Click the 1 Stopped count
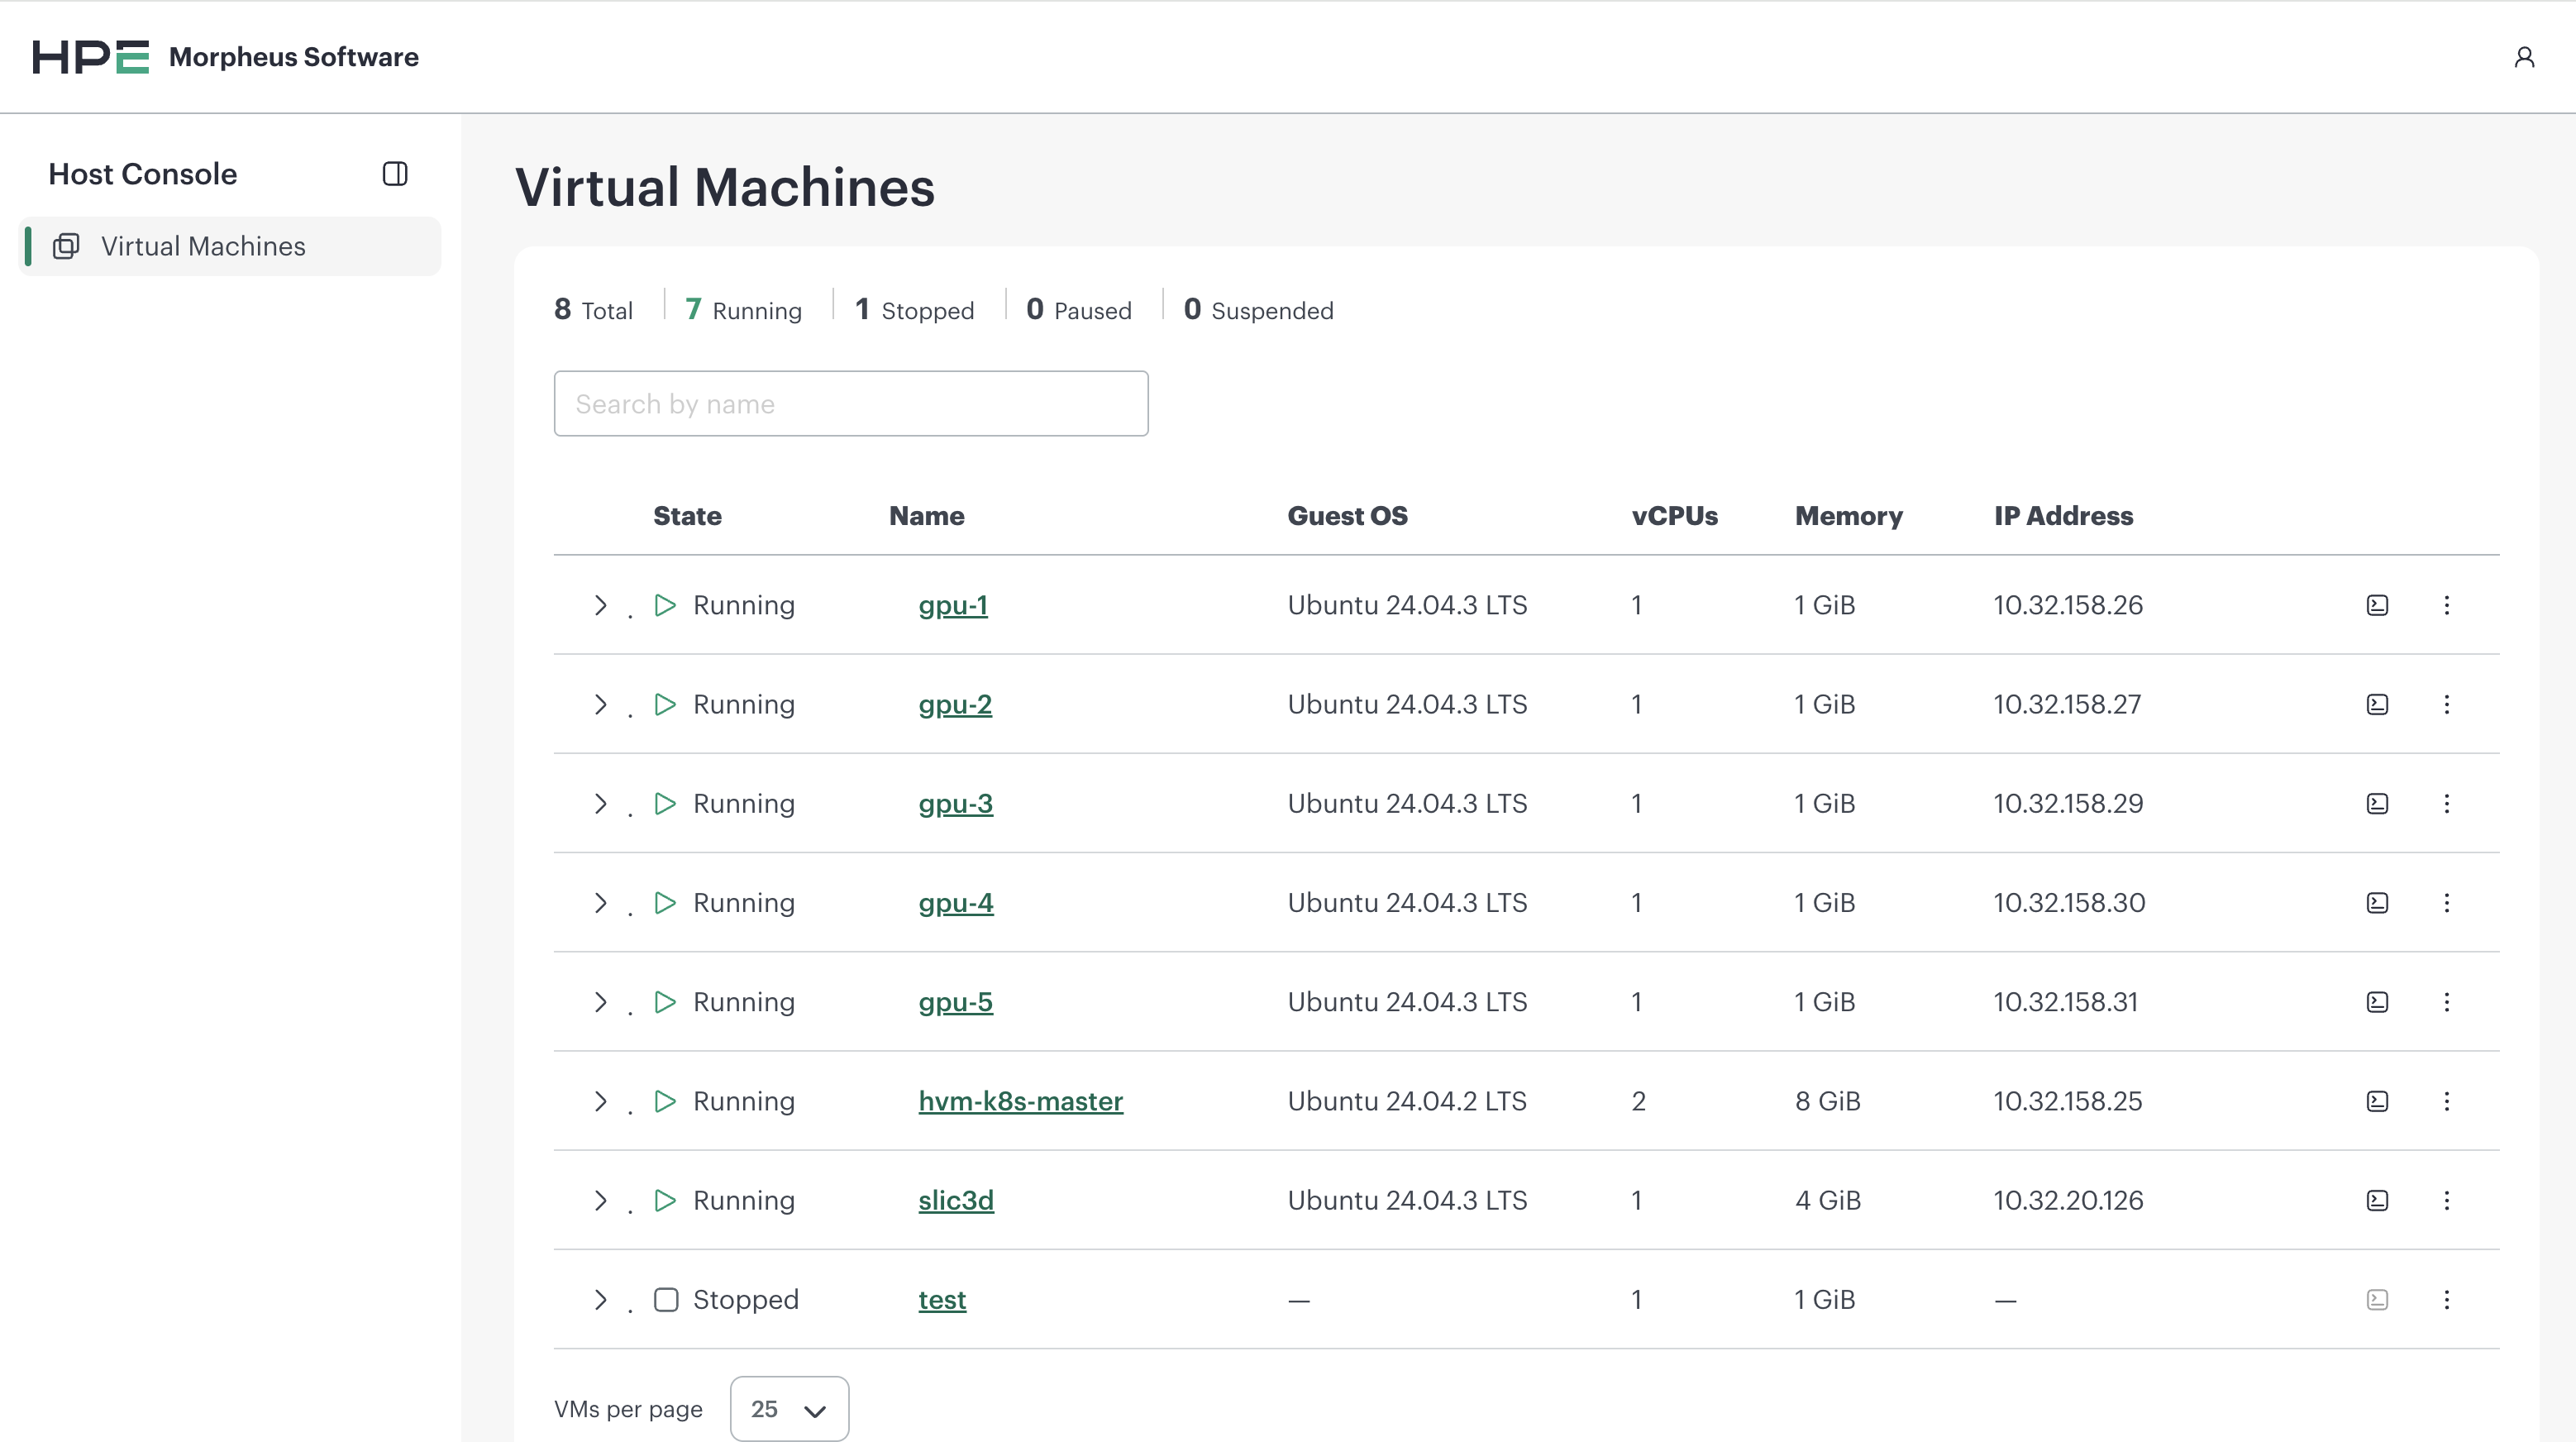Viewport: 2576px width, 1442px height. point(914,310)
